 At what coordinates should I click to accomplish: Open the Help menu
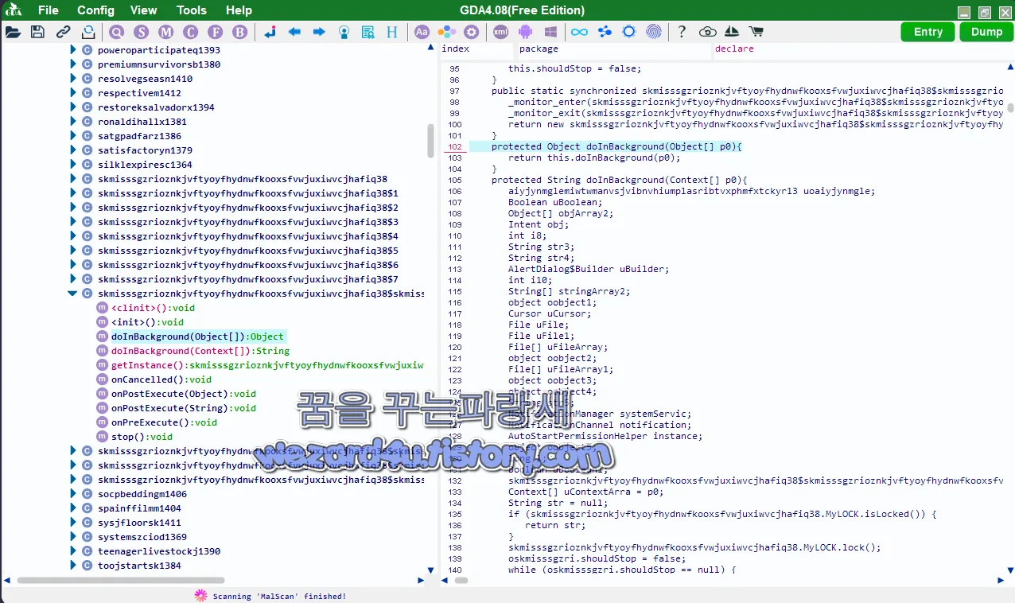coord(239,10)
